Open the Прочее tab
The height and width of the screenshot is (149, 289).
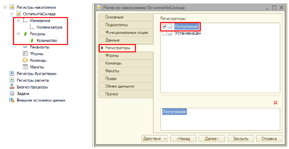tap(126, 94)
